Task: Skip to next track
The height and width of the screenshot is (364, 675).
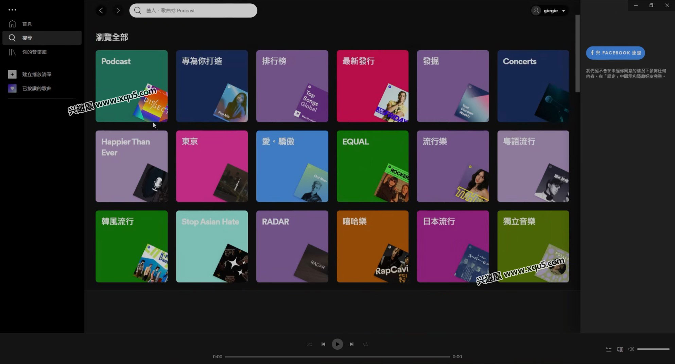Action: pos(351,344)
